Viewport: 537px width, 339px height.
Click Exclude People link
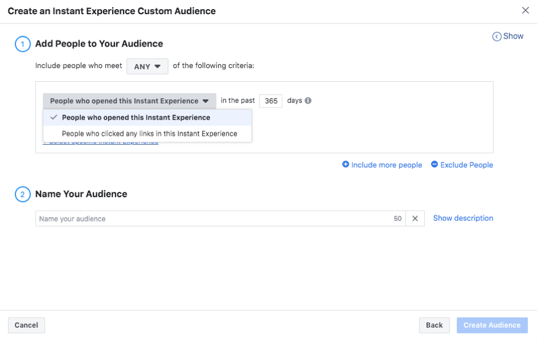pos(462,165)
